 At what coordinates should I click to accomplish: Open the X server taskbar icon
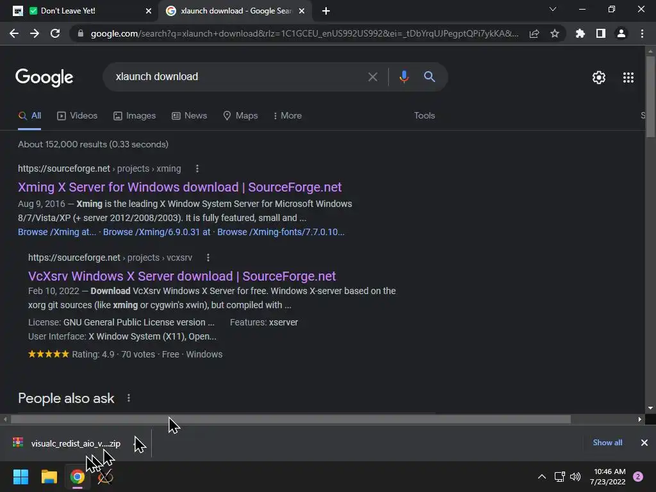point(106,477)
